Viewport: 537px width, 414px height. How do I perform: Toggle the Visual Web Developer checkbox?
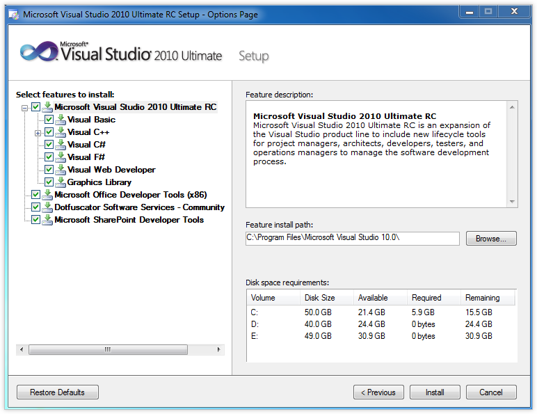point(49,170)
